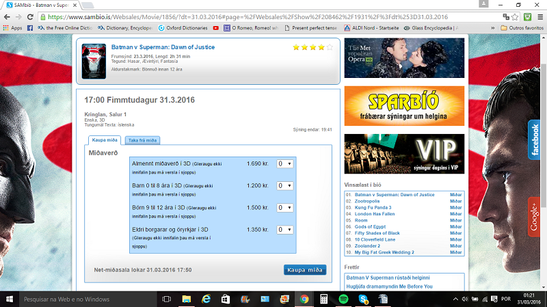Click Miðar next to Room
Screen dimensions: 547x307
tap(455, 220)
